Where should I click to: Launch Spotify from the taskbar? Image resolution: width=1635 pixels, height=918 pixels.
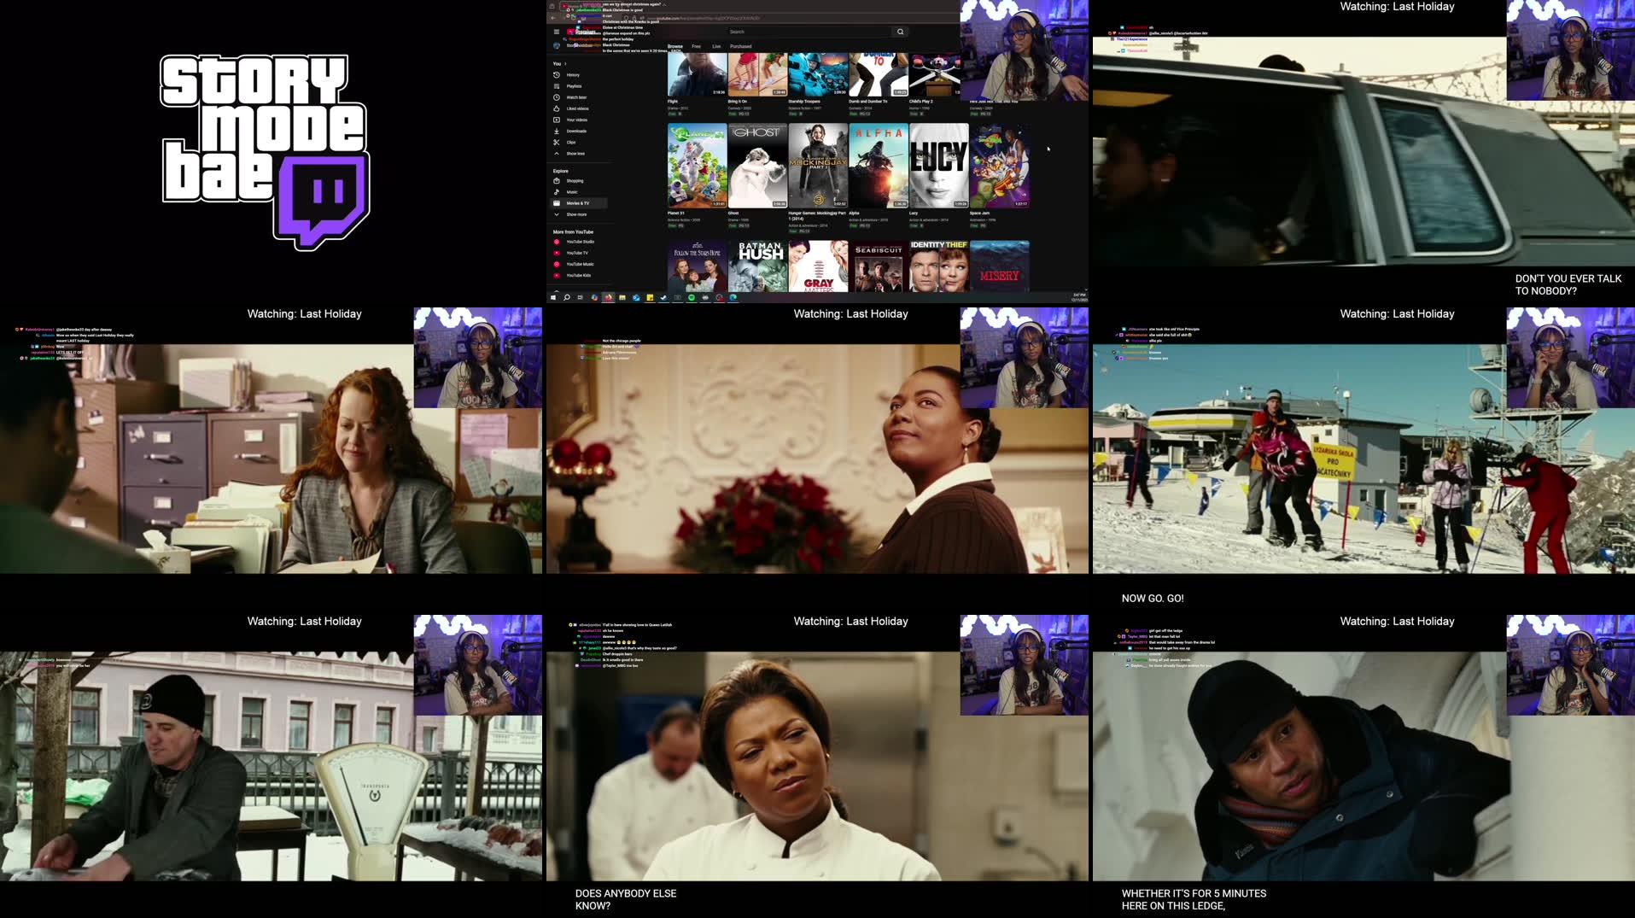point(692,298)
